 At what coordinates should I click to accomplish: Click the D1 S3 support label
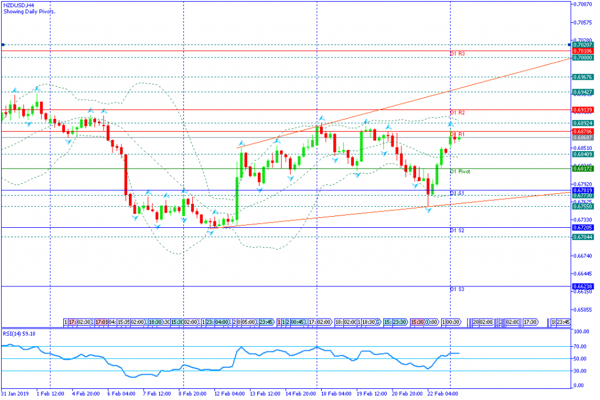click(x=458, y=289)
